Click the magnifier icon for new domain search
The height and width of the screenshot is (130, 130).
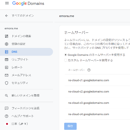click(x=6, y=96)
